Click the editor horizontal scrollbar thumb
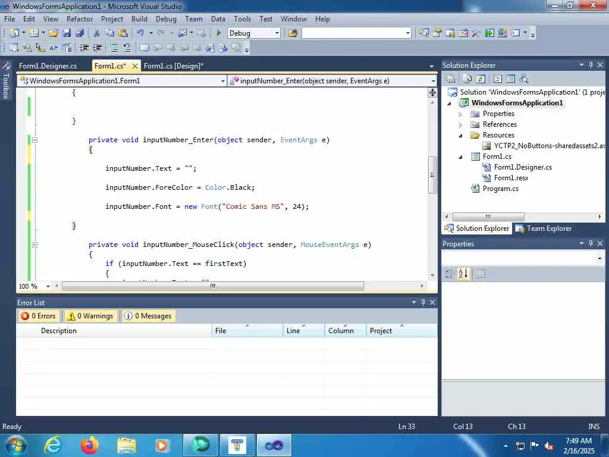This screenshot has height=457, width=609. [x=213, y=286]
